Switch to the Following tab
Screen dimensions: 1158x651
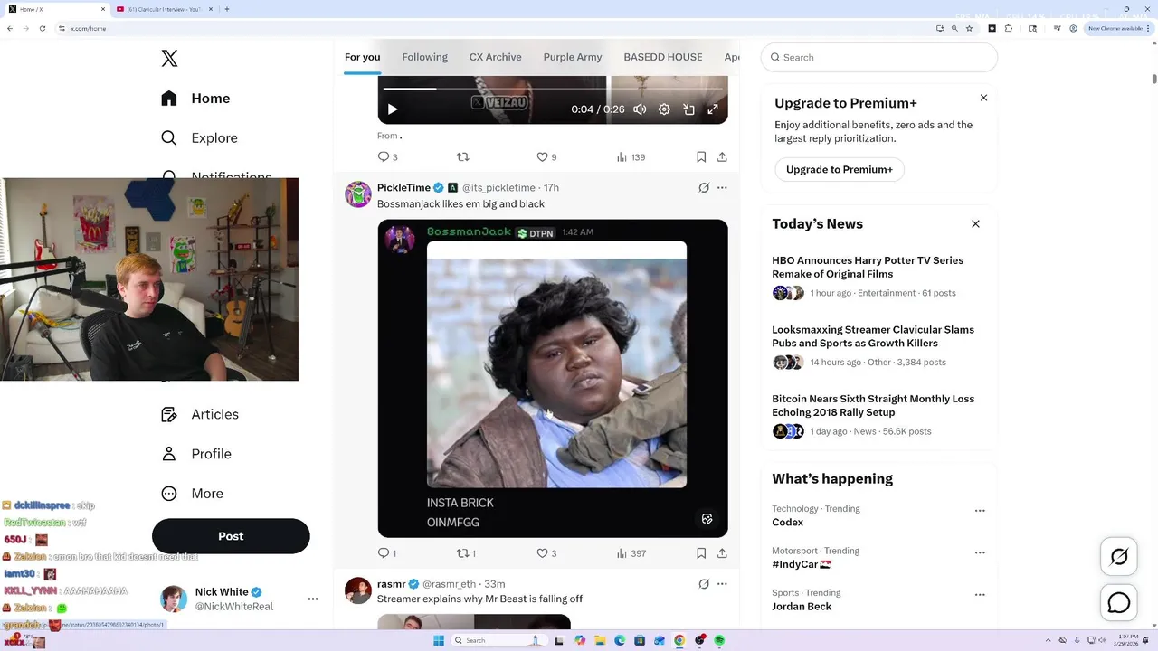click(x=424, y=57)
